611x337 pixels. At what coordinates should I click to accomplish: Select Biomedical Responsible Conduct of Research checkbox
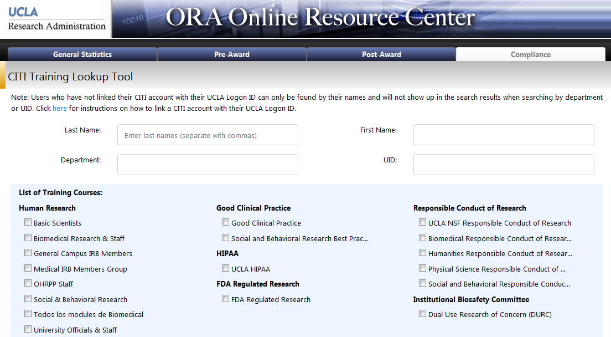point(422,238)
